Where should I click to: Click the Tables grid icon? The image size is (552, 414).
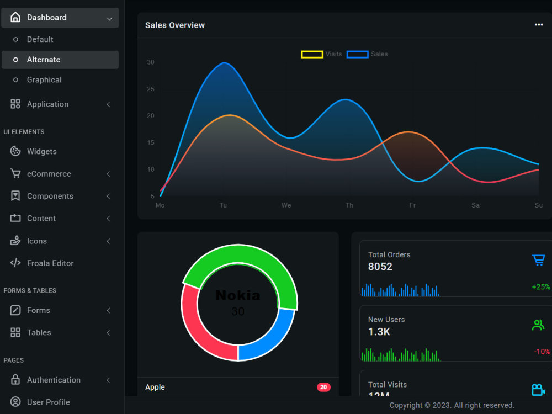[x=15, y=332]
